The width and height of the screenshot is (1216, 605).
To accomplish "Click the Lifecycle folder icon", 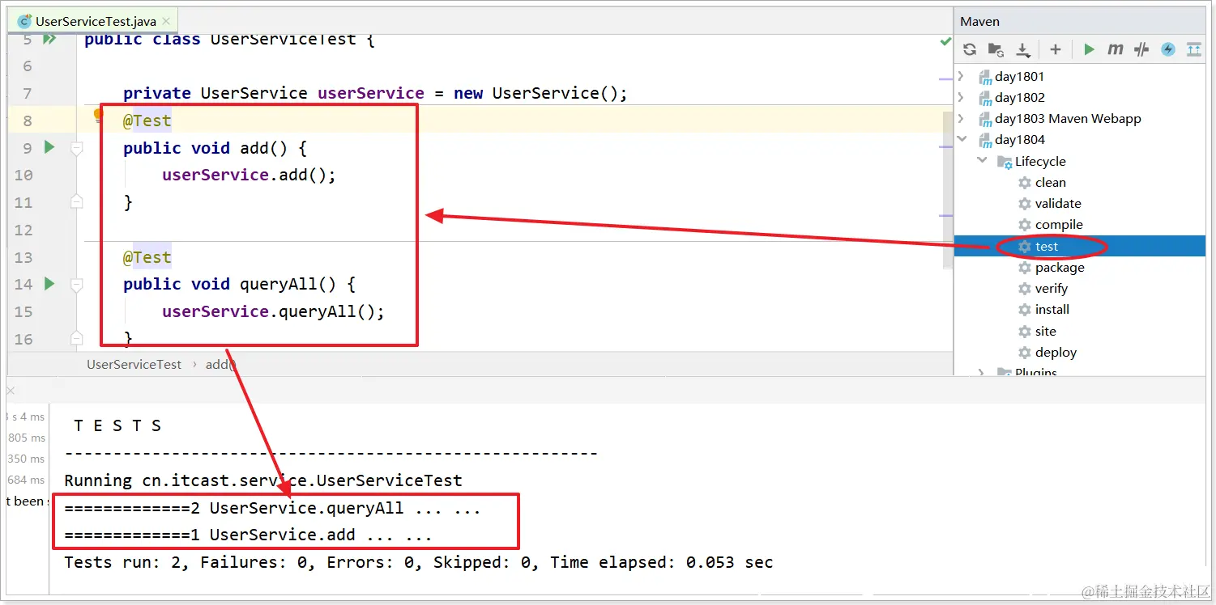I will 1005,162.
